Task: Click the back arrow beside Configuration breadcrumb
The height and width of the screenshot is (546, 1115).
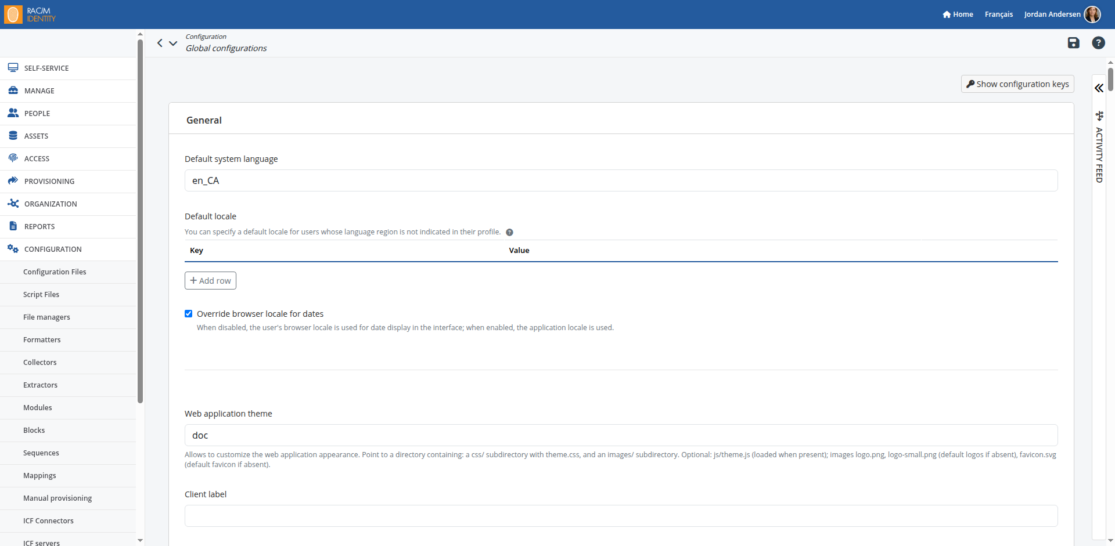Action: coord(160,43)
